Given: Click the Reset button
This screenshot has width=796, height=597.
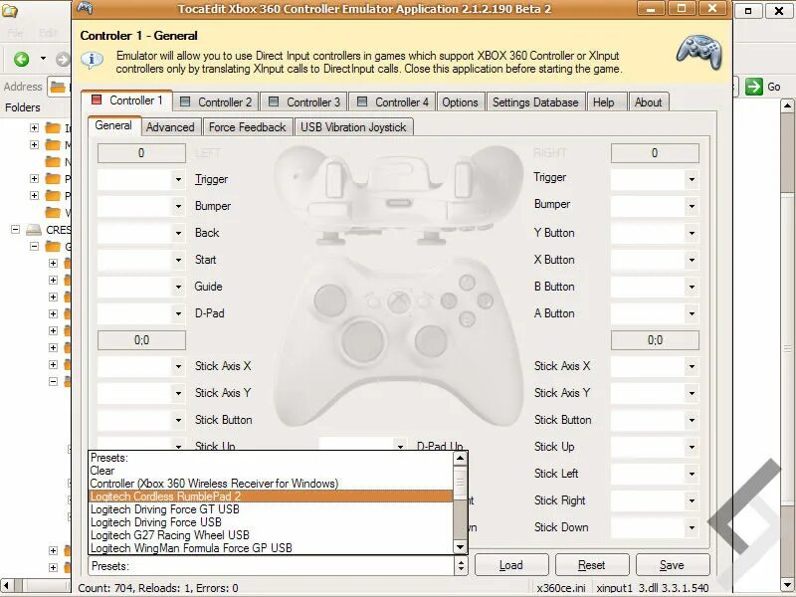Looking at the screenshot, I should 592,565.
